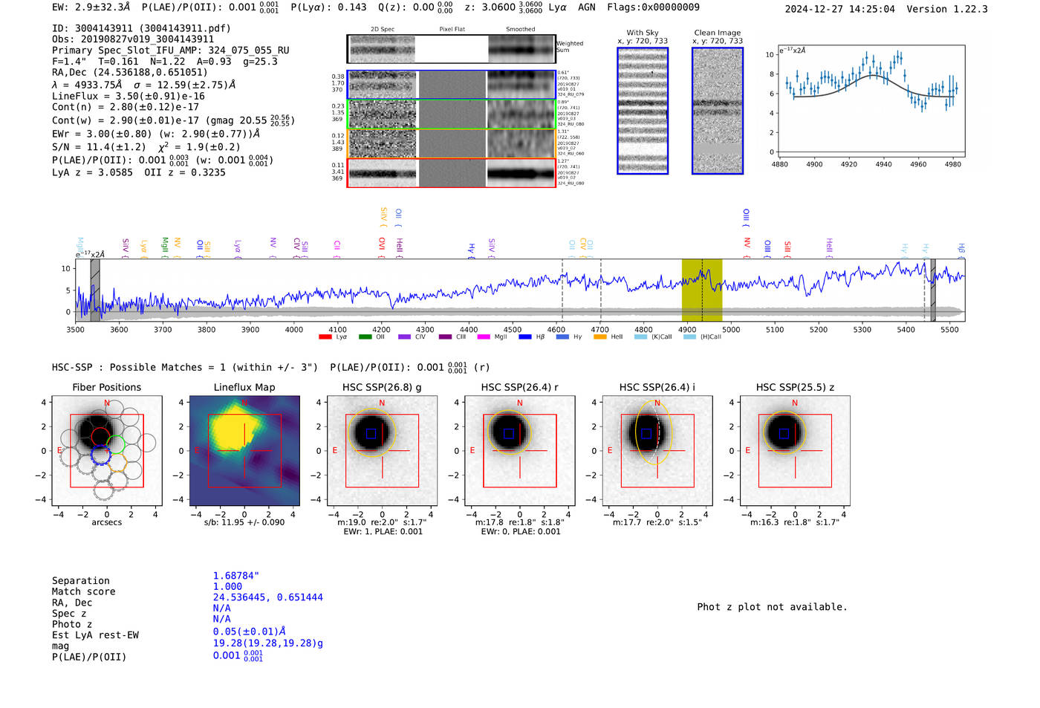Select the Est LyA rest-EW value 0.05(±0.01)Å

click(x=250, y=631)
